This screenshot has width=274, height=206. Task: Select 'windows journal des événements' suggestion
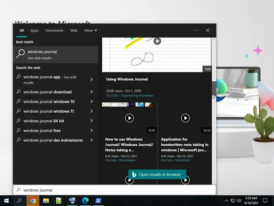(x=53, y=140)
